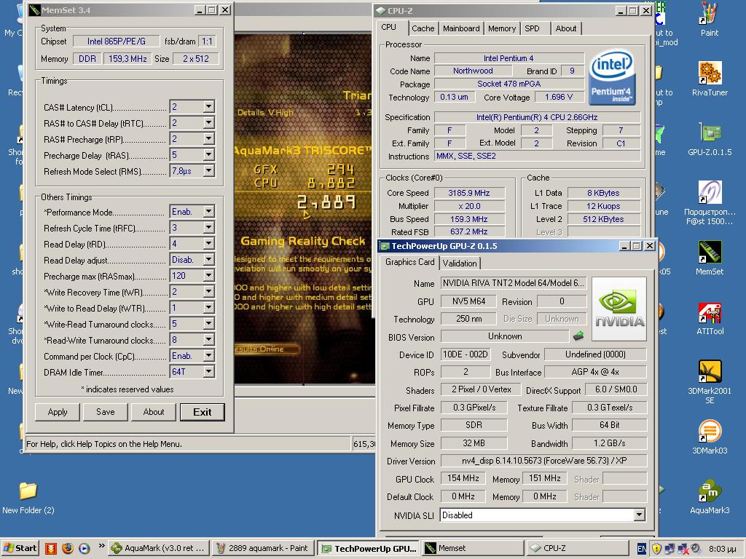
Task: Click the taskbar clock showing 8:03
Action: (x=722, y=549)
